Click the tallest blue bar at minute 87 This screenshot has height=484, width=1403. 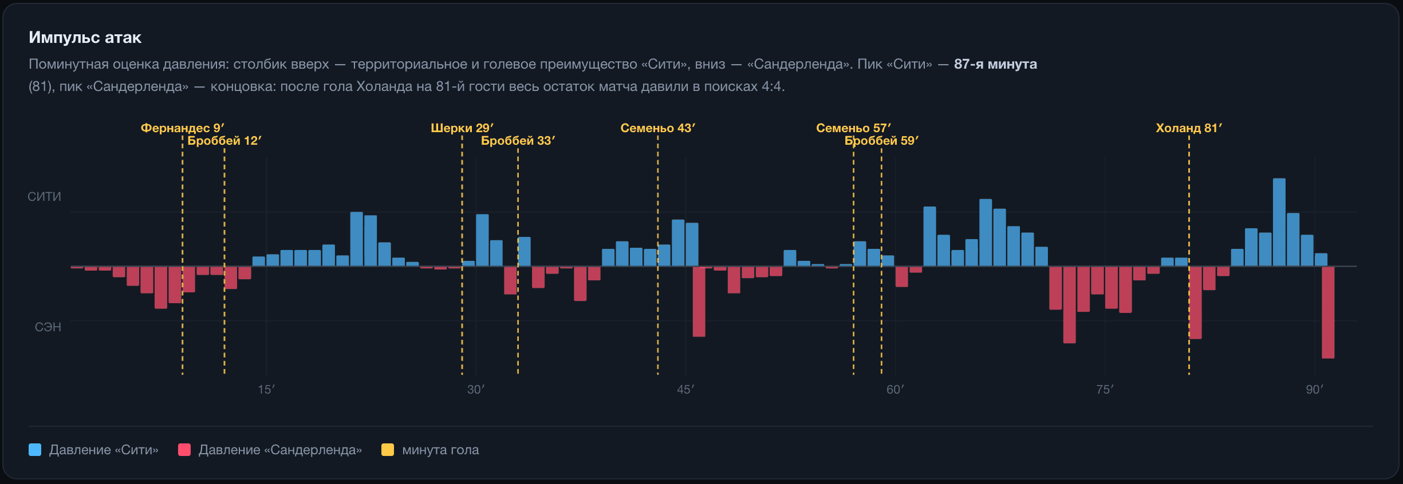(x=1279, y=222)
